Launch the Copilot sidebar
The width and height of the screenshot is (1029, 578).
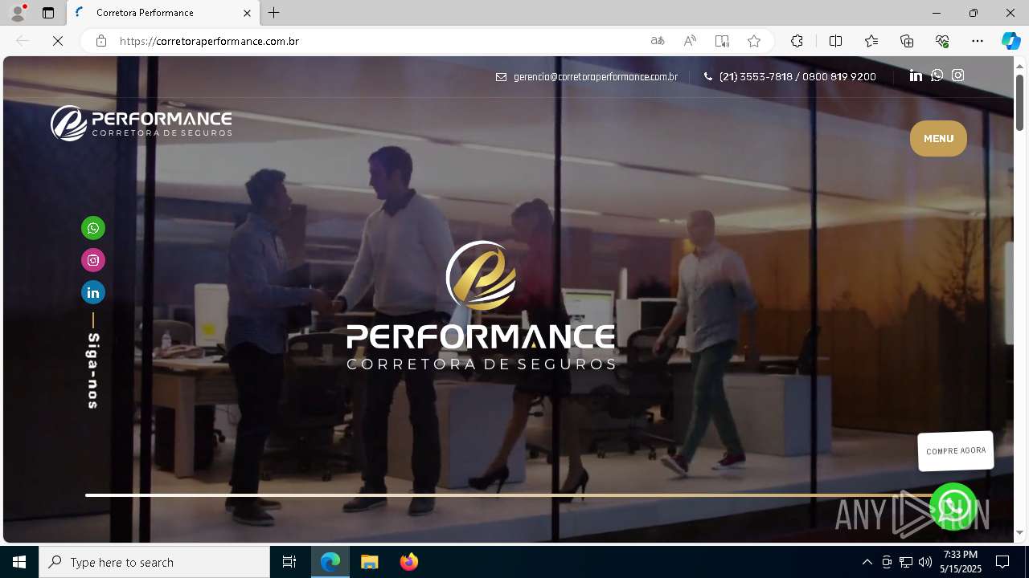pyautogui.click(x=1011, y=41)
